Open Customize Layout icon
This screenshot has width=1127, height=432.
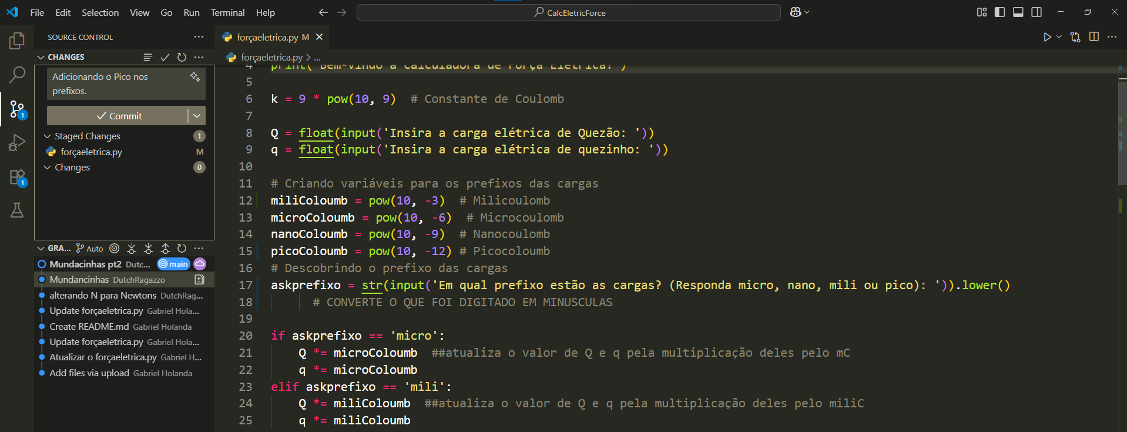982,12
